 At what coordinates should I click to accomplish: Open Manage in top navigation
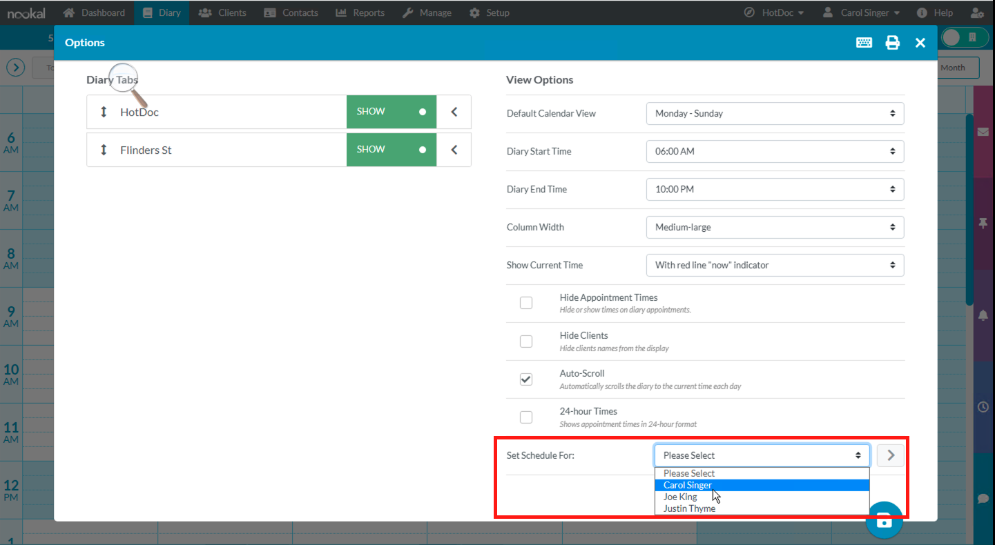[x=427, y=12]
